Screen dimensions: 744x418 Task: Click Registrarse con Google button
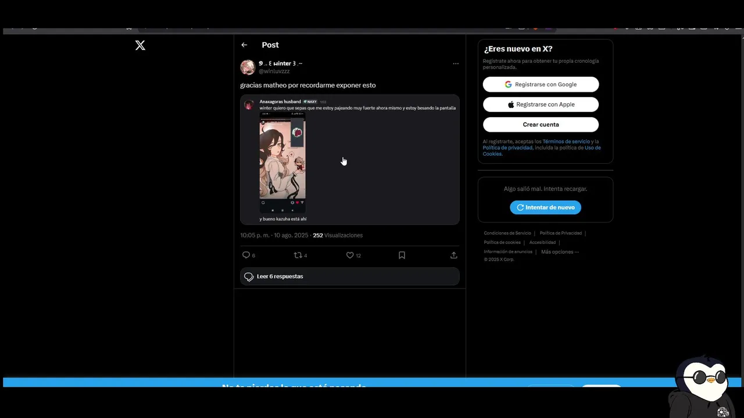tap(541, 84)
